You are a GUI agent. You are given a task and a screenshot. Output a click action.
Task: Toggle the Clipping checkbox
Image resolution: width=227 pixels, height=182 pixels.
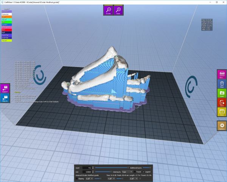(77, 179)
